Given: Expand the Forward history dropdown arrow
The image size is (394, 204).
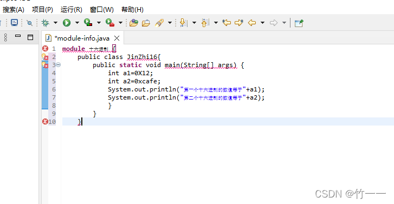Looking at the screenshot, I should 284,23.
